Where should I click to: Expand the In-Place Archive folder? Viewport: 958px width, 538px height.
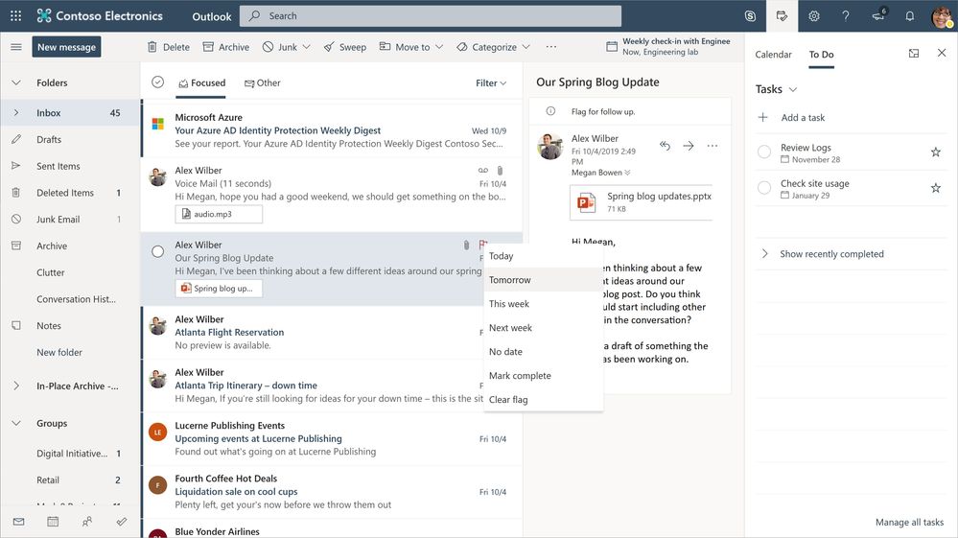[x=16, y=386]
